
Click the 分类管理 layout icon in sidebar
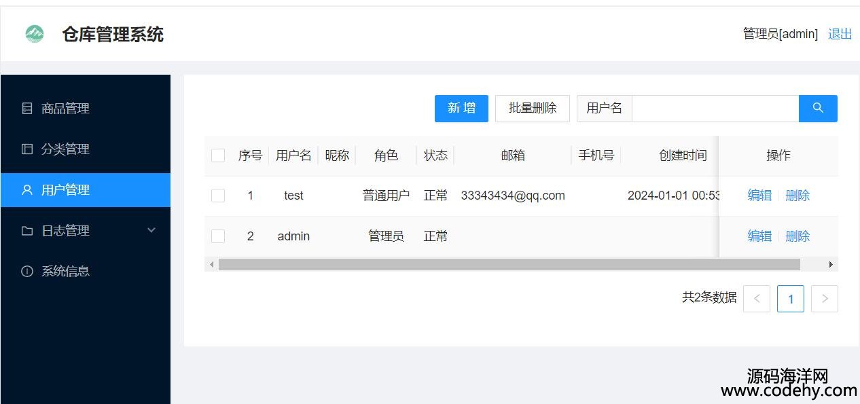[x=27, y=149]
